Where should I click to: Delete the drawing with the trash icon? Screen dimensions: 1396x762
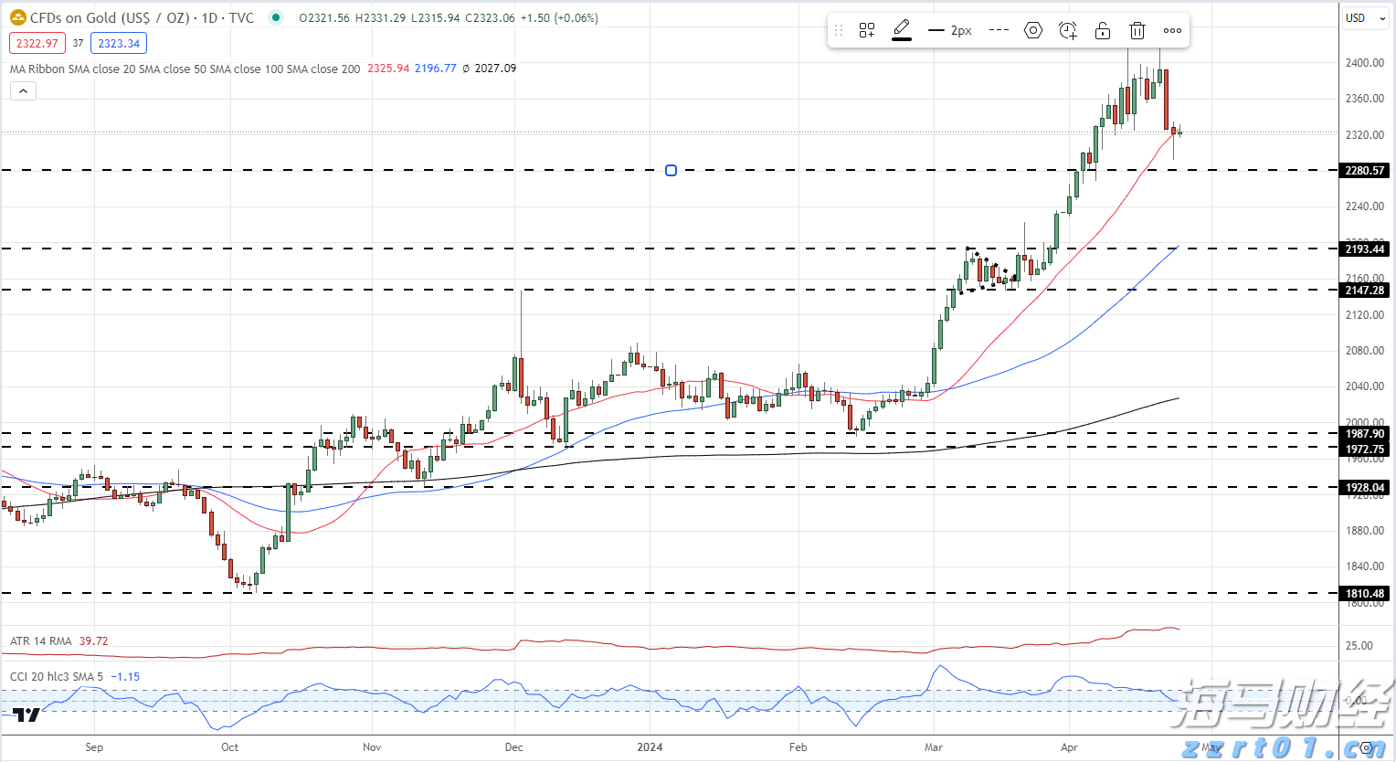[1137, 30]
